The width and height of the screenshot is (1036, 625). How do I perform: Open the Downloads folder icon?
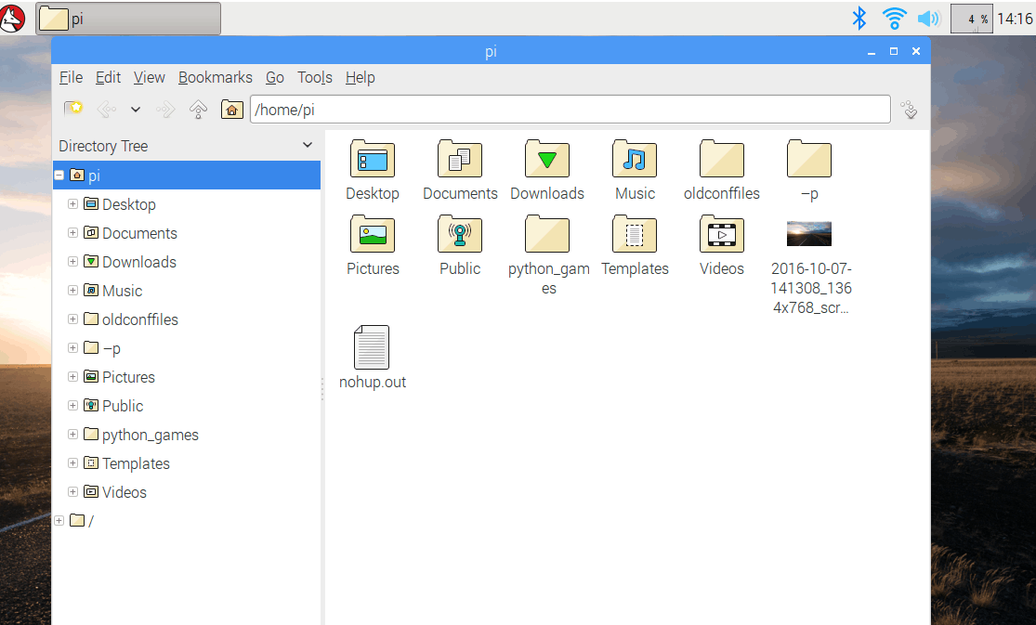(x=547, y=160)
